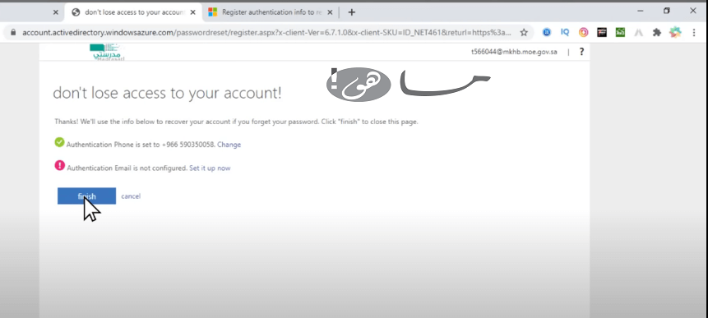Click the green square extension icon
The height and width of the screenshot is (318, 708).
click(620, 33)
